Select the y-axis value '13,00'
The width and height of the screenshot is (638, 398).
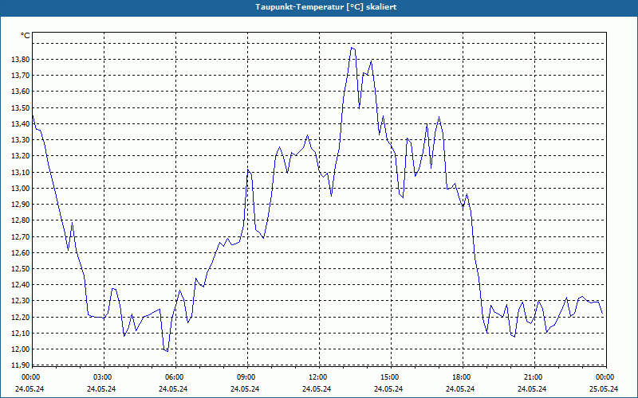coord(21,189)
